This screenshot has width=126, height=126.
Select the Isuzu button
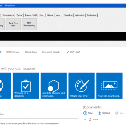(x=59, y=15)
